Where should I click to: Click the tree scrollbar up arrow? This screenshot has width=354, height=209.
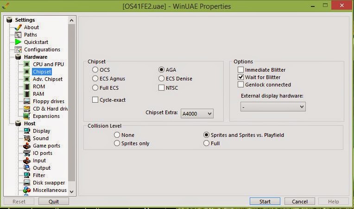click(71, 20)
